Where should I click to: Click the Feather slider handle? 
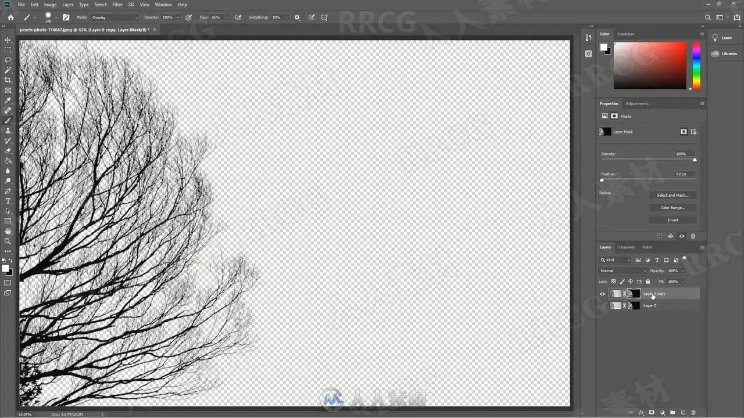pos(602,180)
